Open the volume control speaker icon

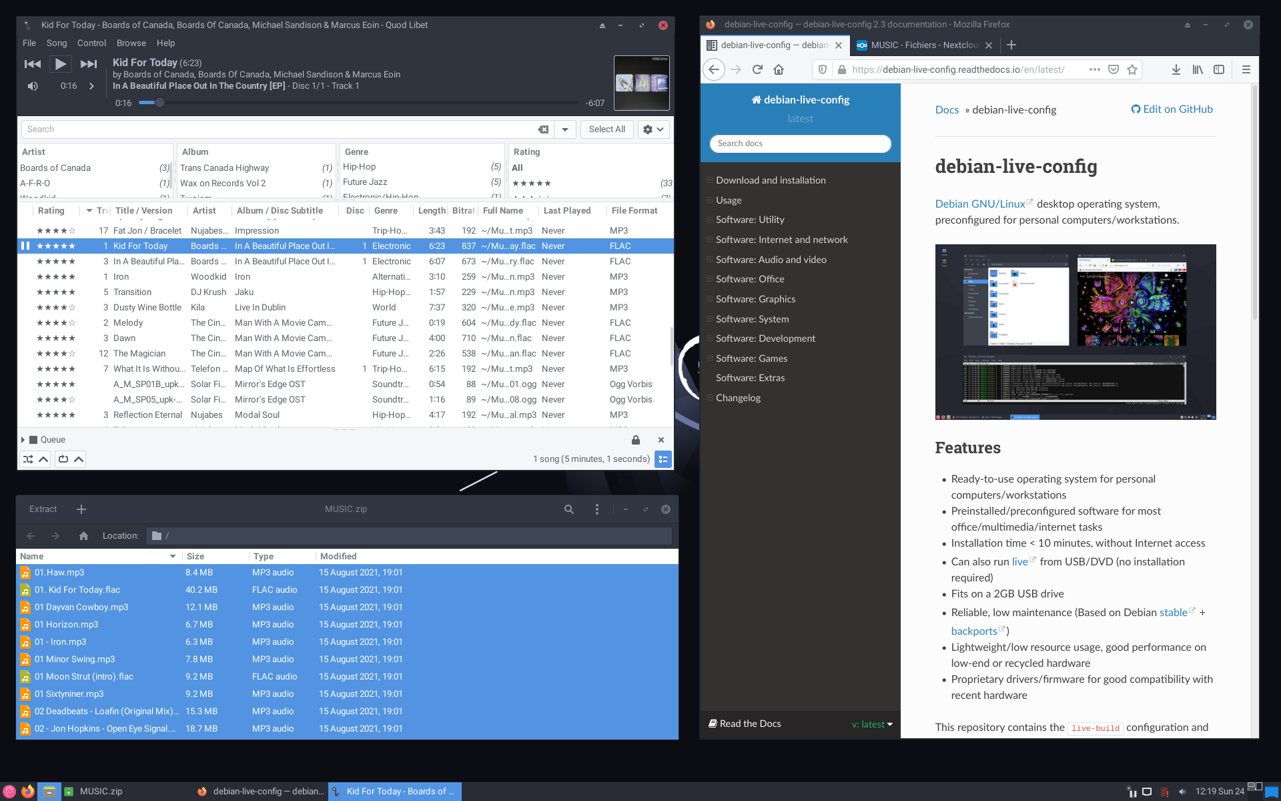[33, 86]
